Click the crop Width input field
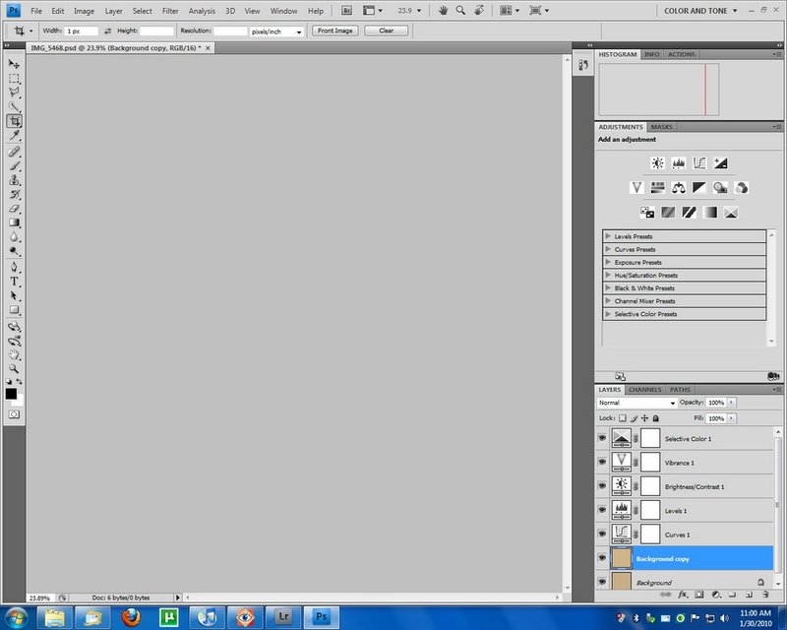 pyautogui.click(x=81, y=31)
